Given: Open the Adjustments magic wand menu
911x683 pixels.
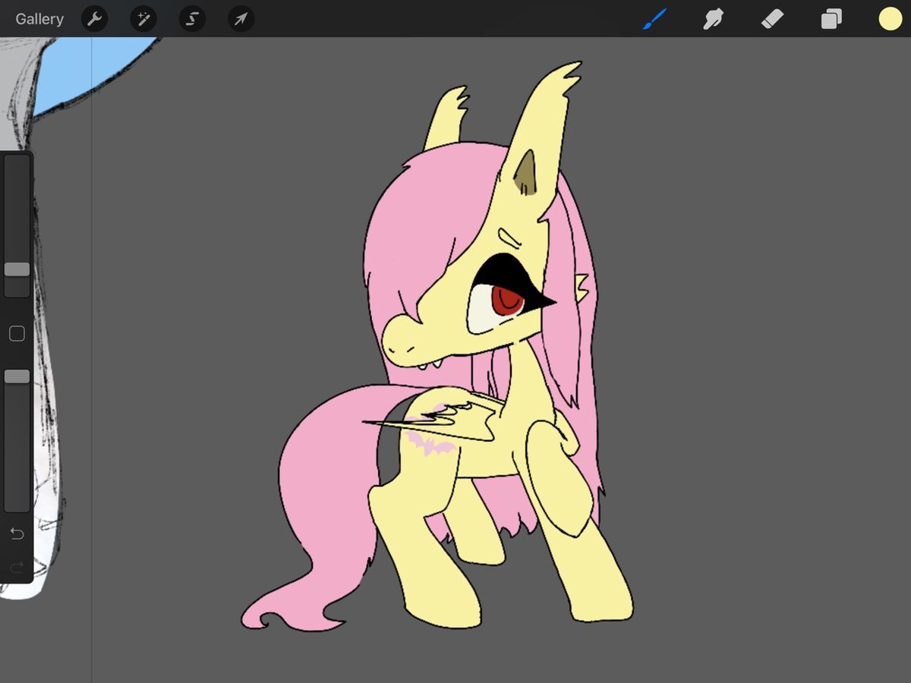Looking at the screenshot, I should coord(143,19).
